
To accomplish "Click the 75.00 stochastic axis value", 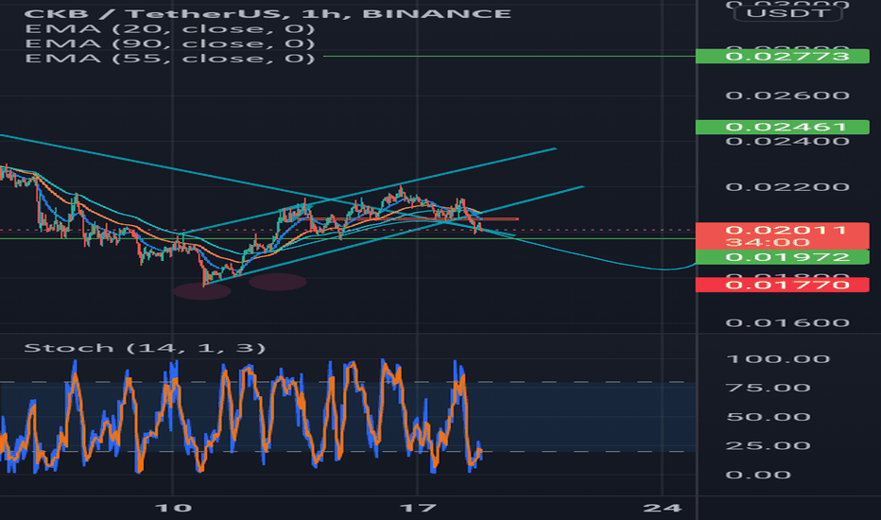I will click(769, 388).
